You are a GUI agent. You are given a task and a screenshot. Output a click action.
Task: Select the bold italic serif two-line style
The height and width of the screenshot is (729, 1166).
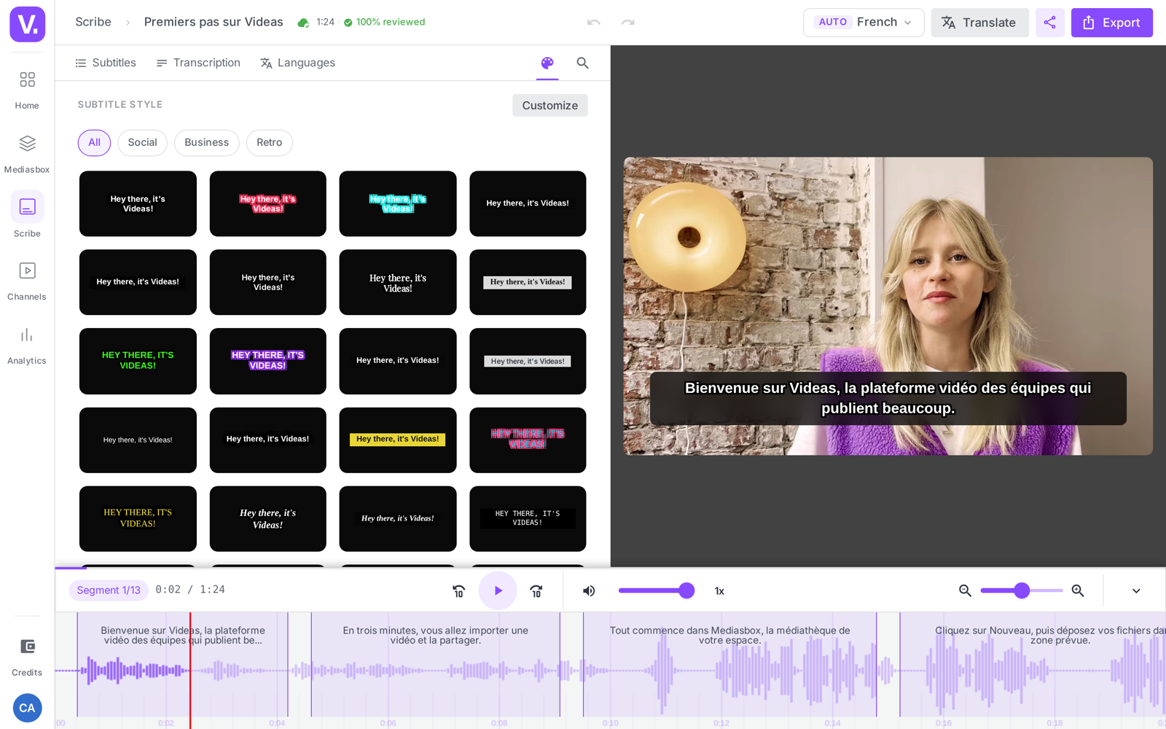point(268,518)
